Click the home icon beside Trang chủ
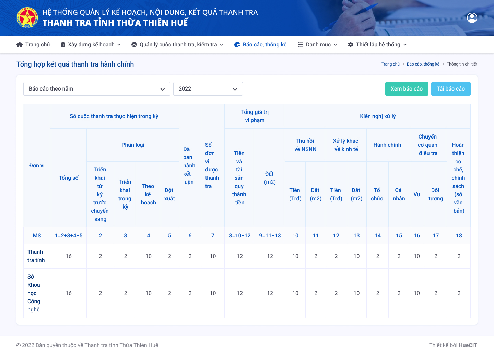 [x=20, y=45]
